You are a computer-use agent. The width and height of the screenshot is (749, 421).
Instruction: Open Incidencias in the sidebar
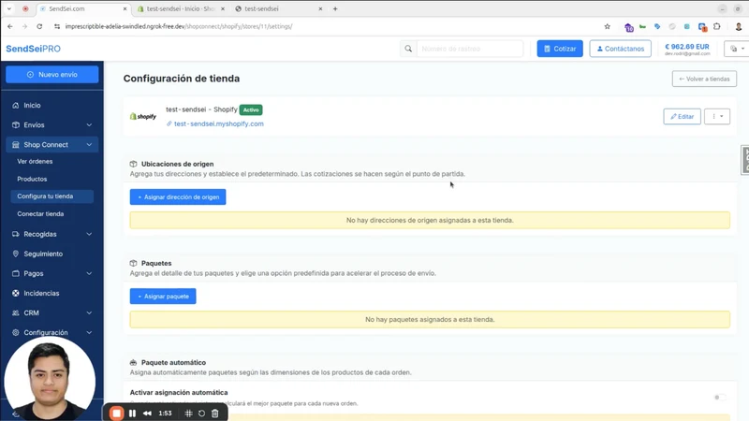click(x=41, y=293)
